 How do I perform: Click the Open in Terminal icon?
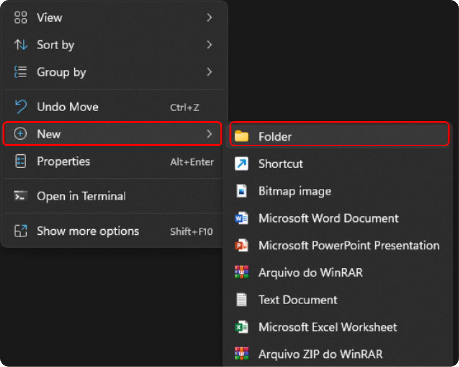(x=21, y=196)
